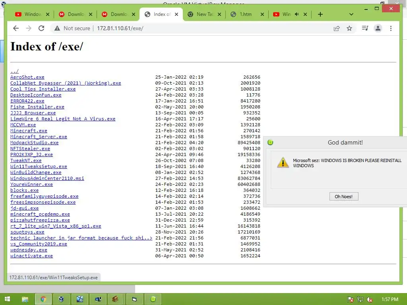The image size is (407, 305).
Task: Switch to the New Tab tab
Action: [204, 14]
